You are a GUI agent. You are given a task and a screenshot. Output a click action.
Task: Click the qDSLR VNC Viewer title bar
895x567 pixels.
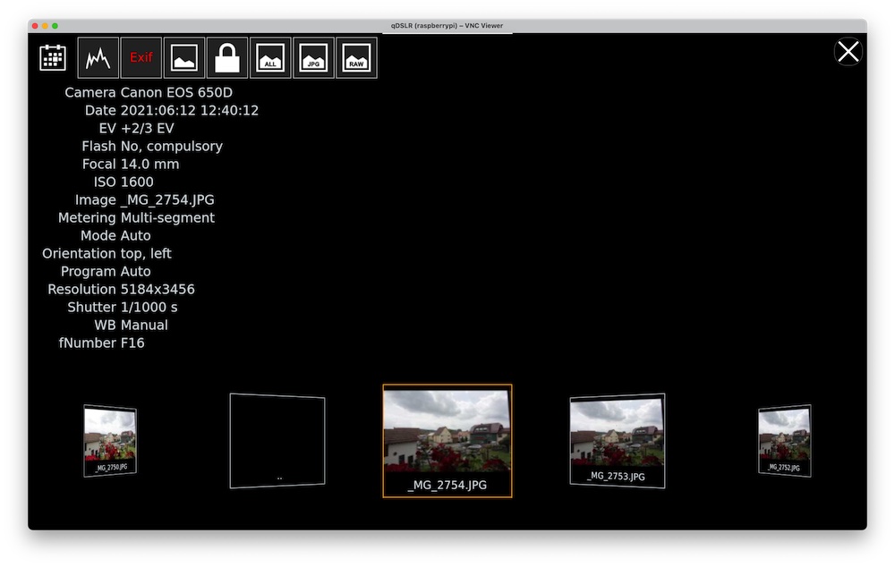[x=447, y=25]
